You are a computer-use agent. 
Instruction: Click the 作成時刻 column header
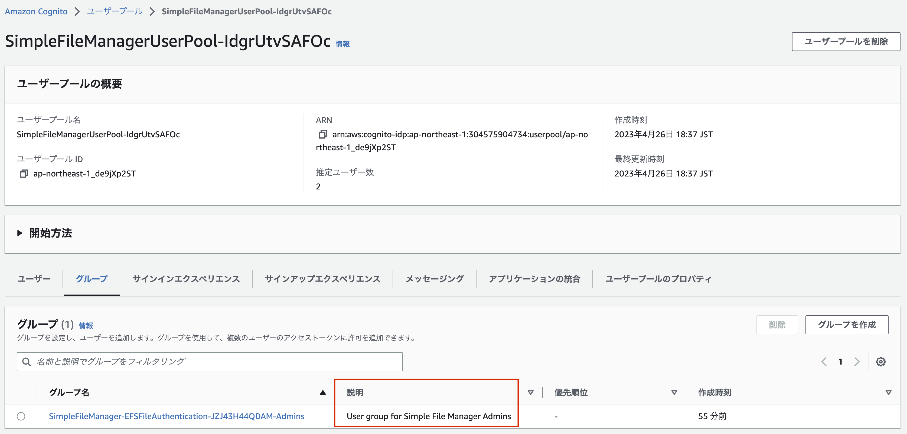(714, 393)
